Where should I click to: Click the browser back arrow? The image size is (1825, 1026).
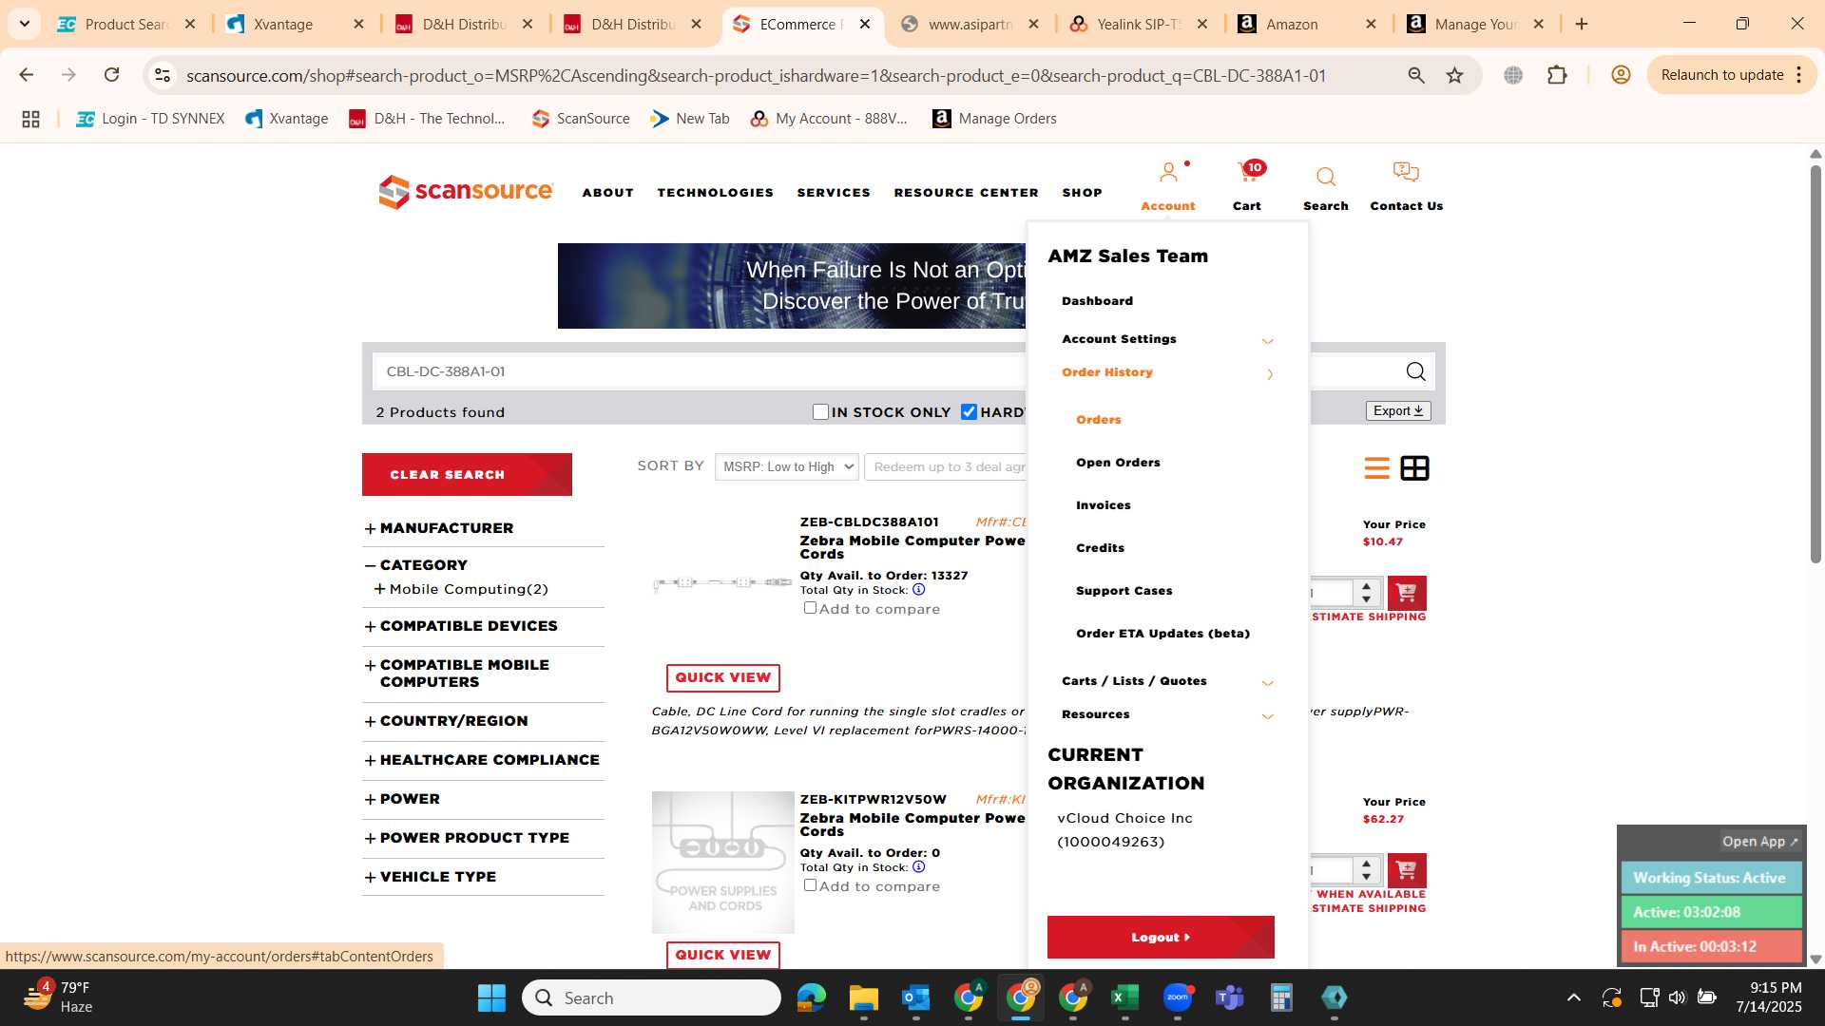27,75
